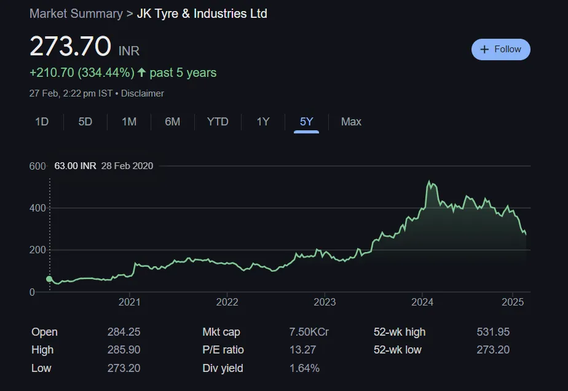Click the green up-arrow change indicator
The image size is (568, 391).
(x=141, y=73)
